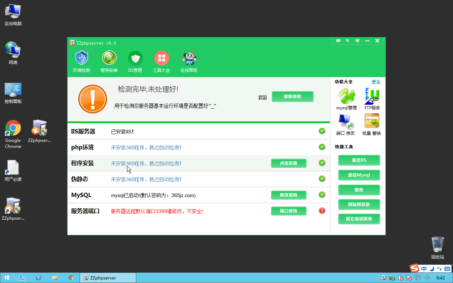Select the 用户必读 text file icon
This screenshot has width=453, height=283.
pos(13,171)
